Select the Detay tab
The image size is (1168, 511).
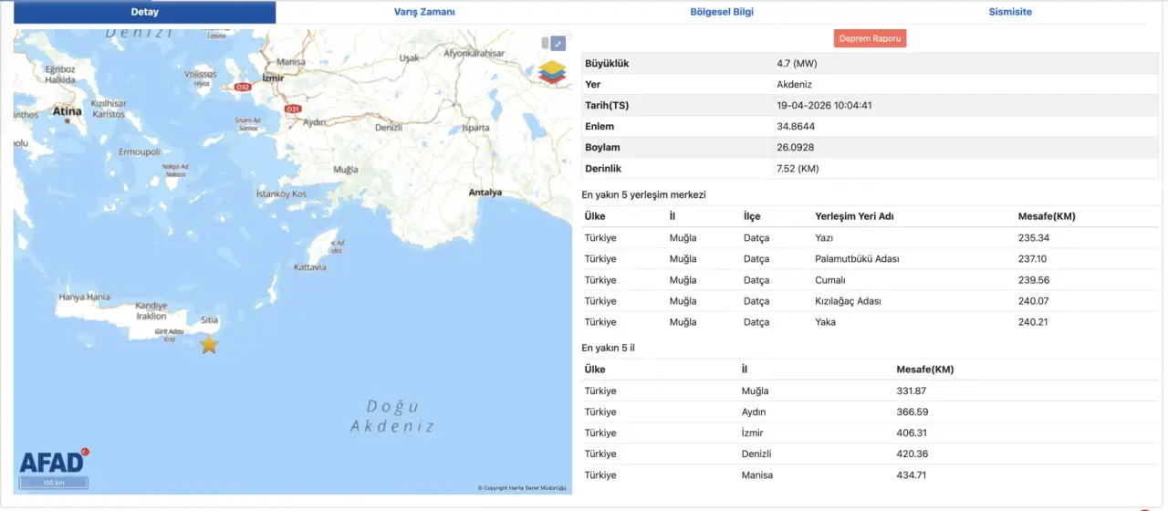(x=144, y=12)
